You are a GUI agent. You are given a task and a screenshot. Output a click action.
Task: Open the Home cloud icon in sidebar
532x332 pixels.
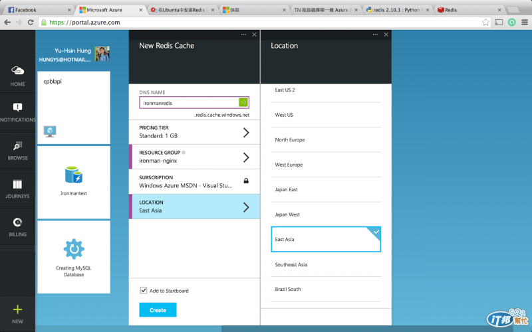pyautogui.click(x=18, y=70)
